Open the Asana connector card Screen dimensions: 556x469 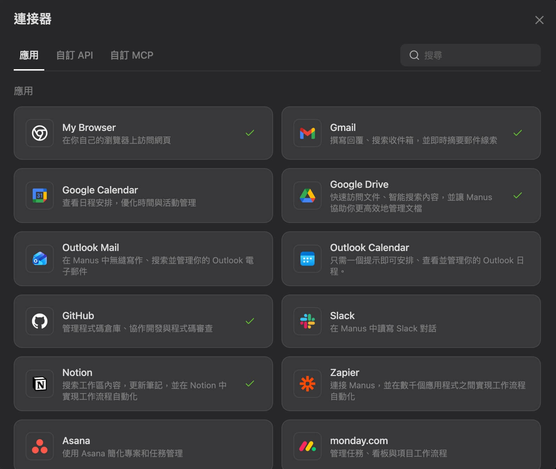[x=143, y=445]
